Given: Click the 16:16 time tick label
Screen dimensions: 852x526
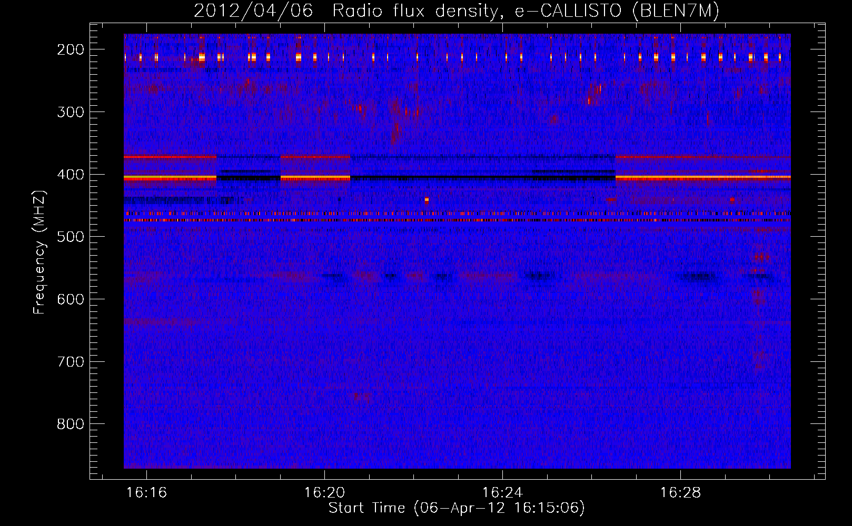Looking at the screenshot, I should coord(147,493).
